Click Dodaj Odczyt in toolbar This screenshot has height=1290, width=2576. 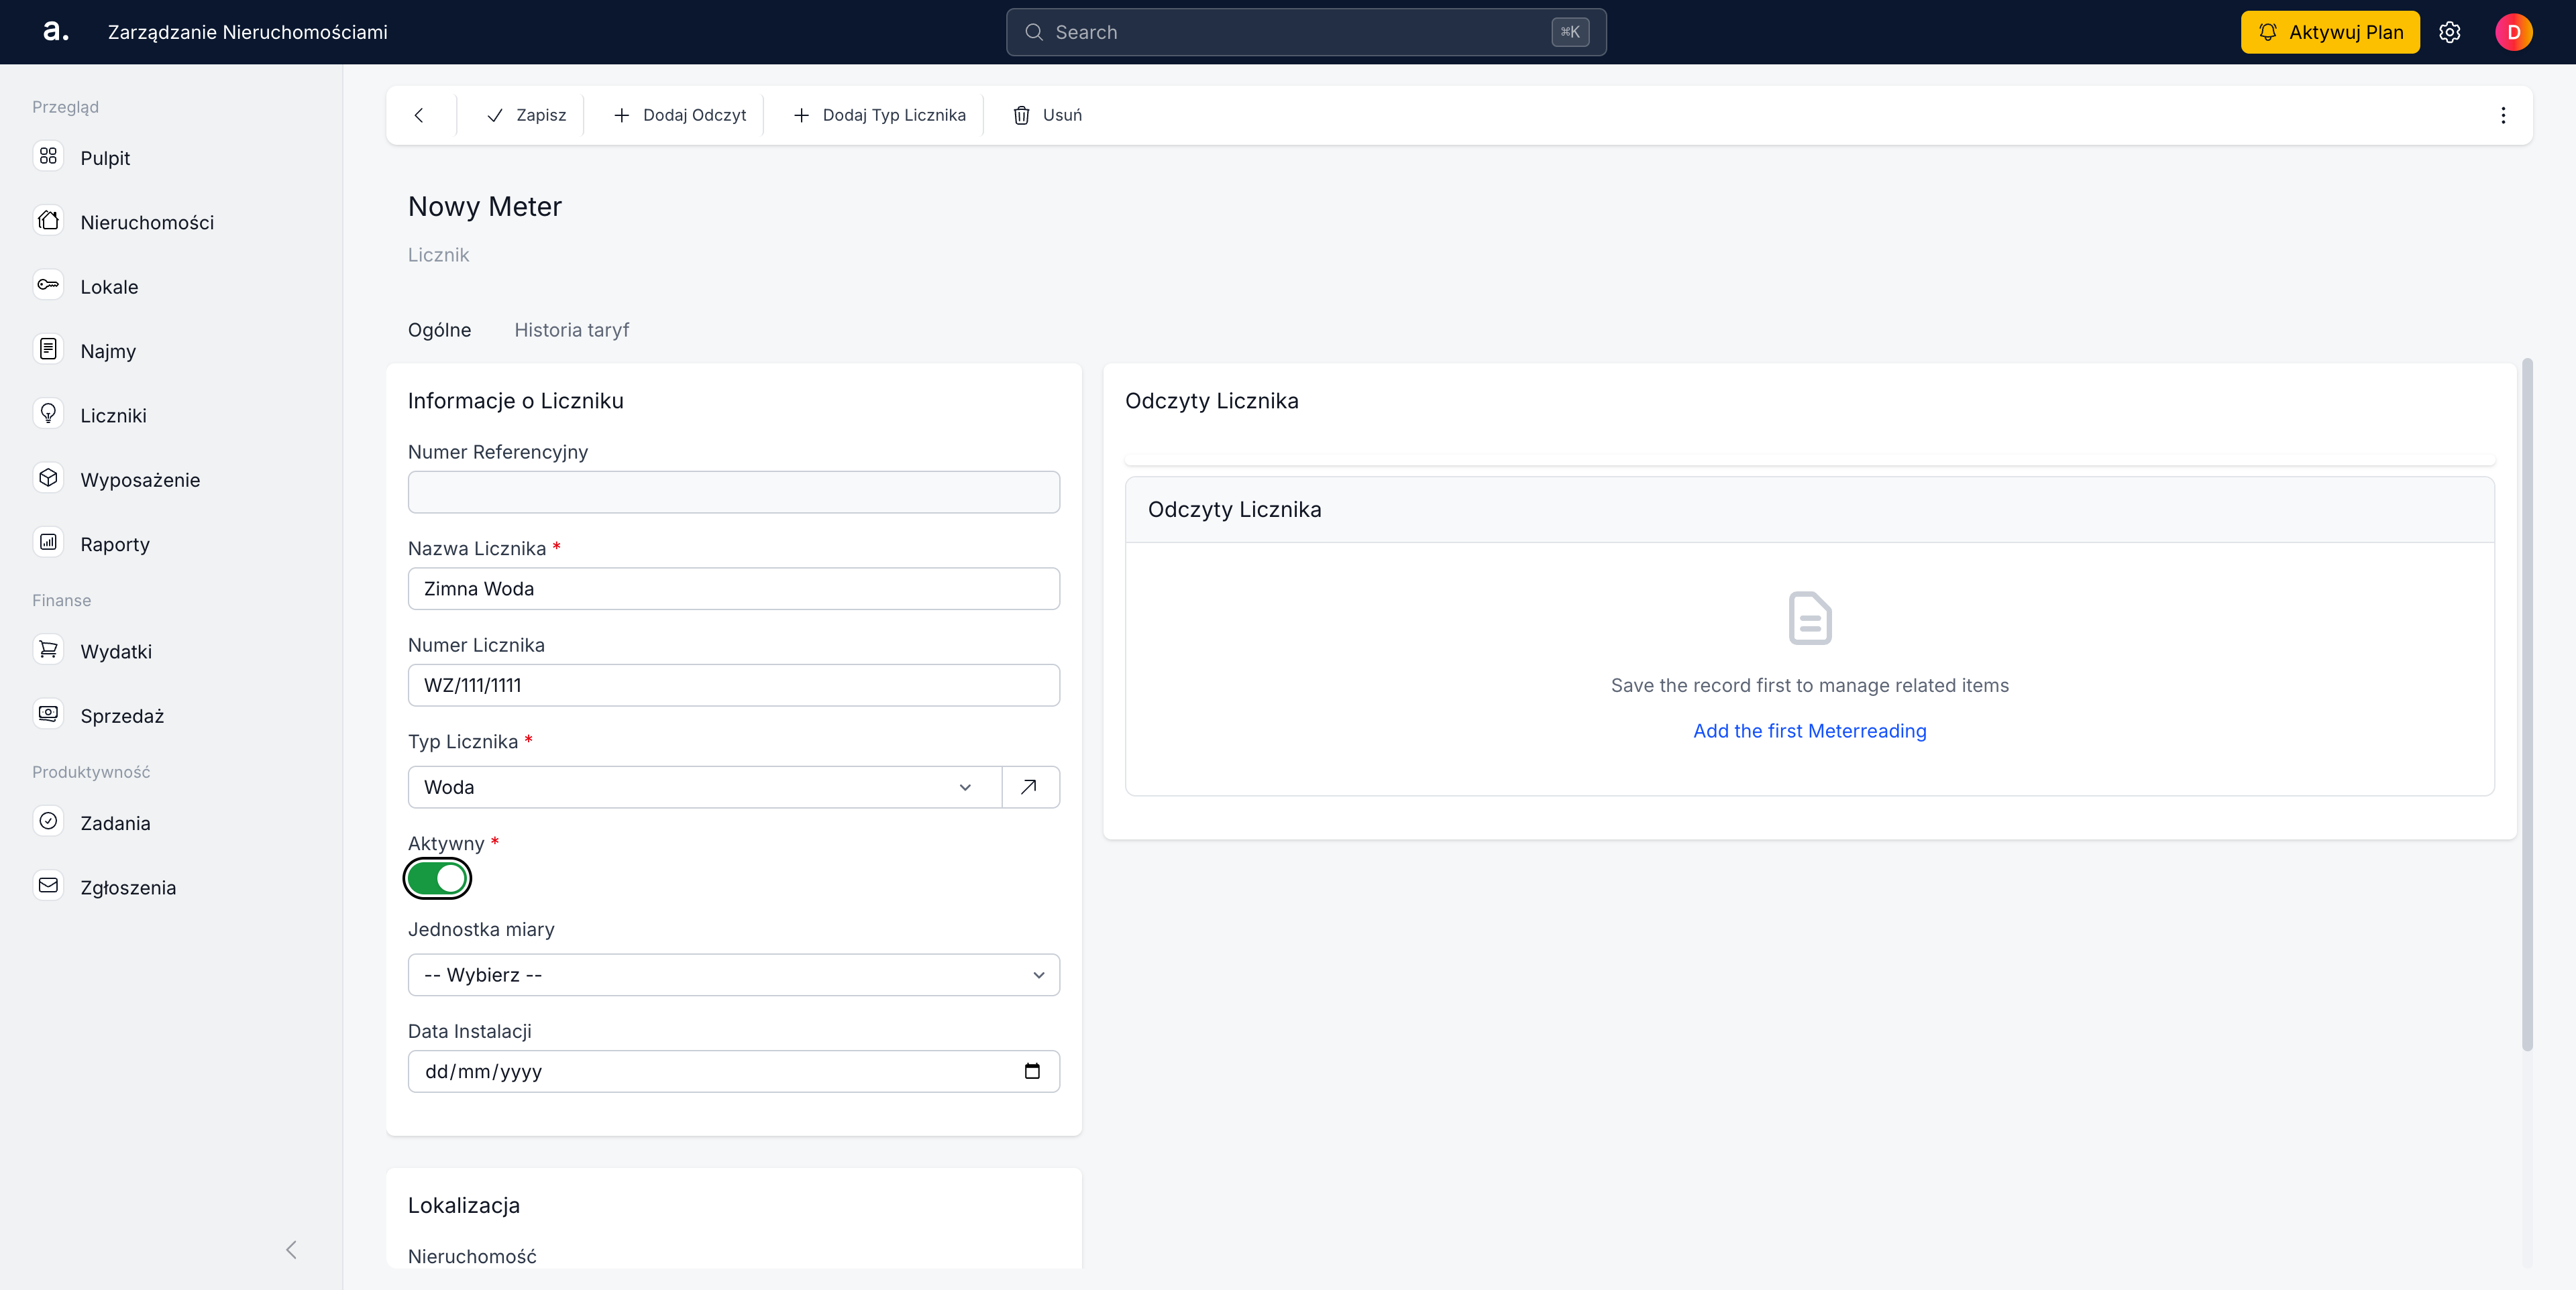click(x=679, y=115)
